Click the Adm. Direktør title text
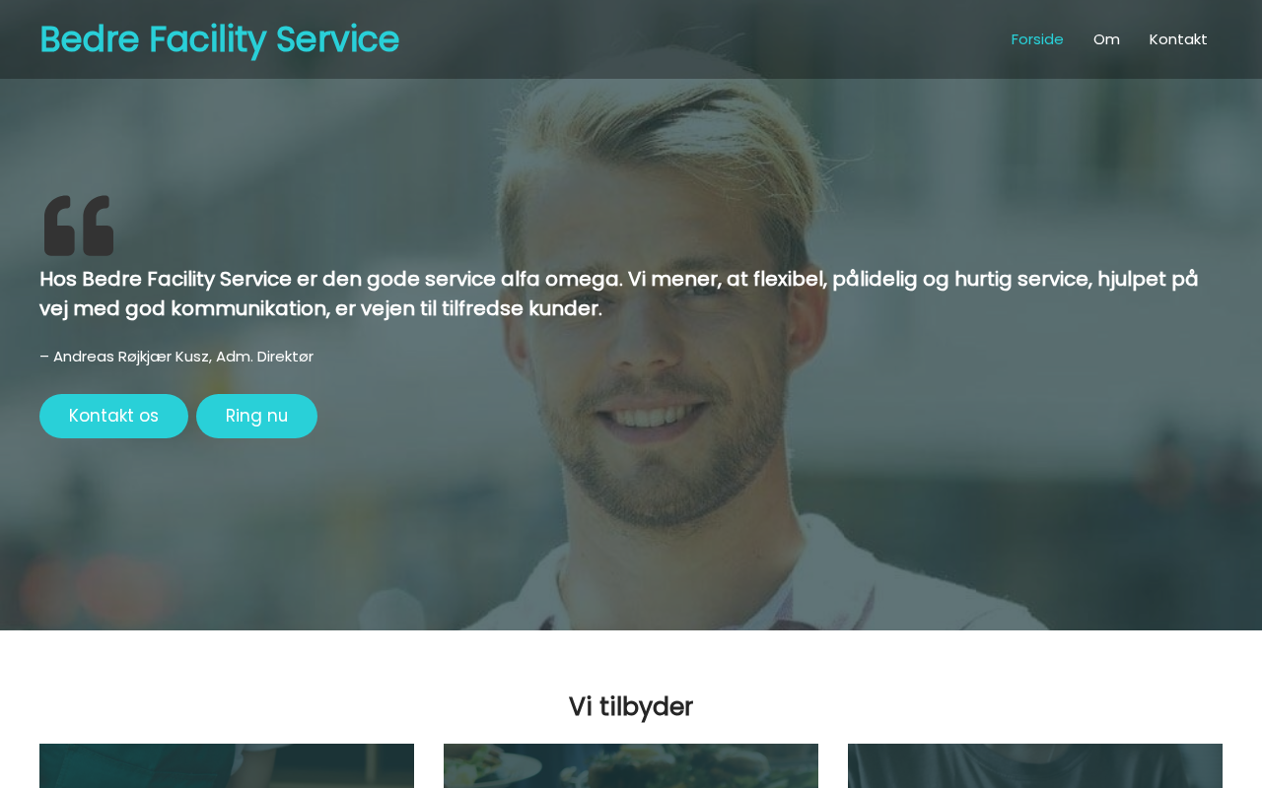 (x=264, y=357)
